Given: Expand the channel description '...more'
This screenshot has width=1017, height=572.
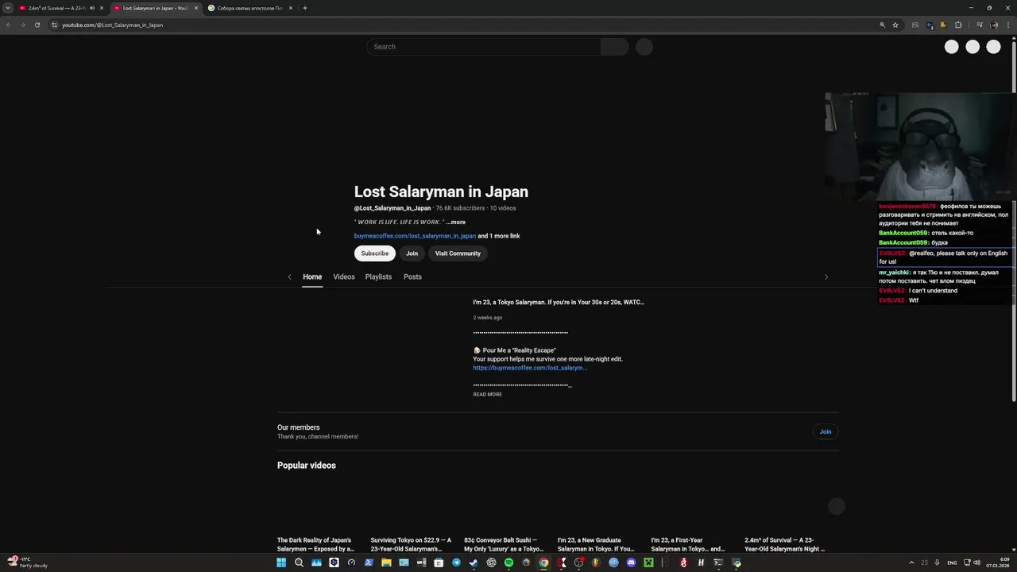Looking at the screenshot, I should 456,222.
